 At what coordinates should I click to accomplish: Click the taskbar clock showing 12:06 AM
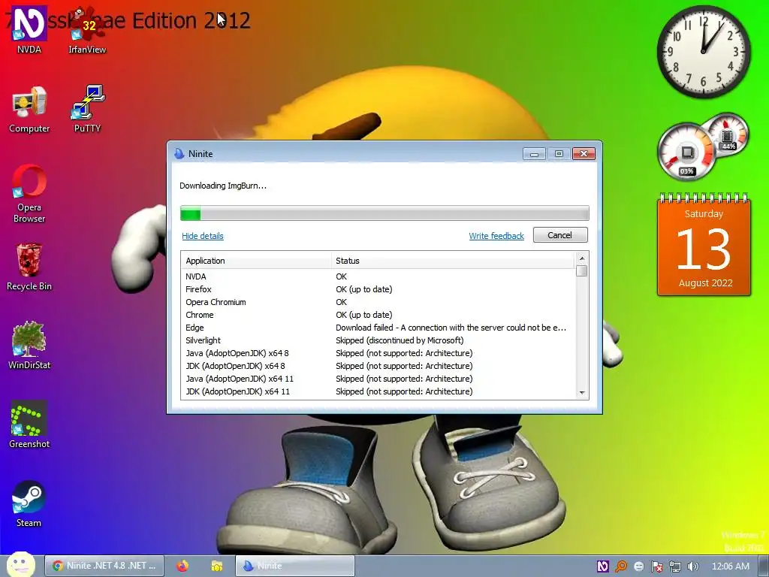pos(730,566)
